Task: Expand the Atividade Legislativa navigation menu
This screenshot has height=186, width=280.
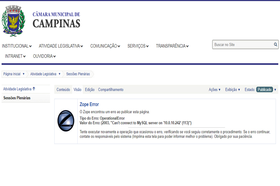Action: click(x=61, y=46)
